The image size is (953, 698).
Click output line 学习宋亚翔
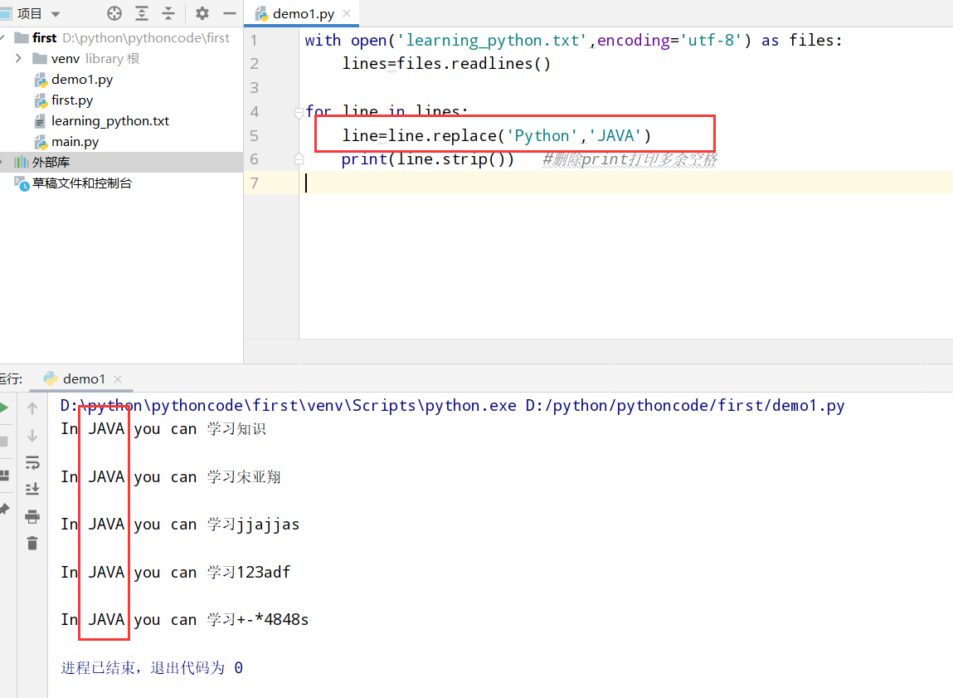pyautogui.click(x=171, y=476)
